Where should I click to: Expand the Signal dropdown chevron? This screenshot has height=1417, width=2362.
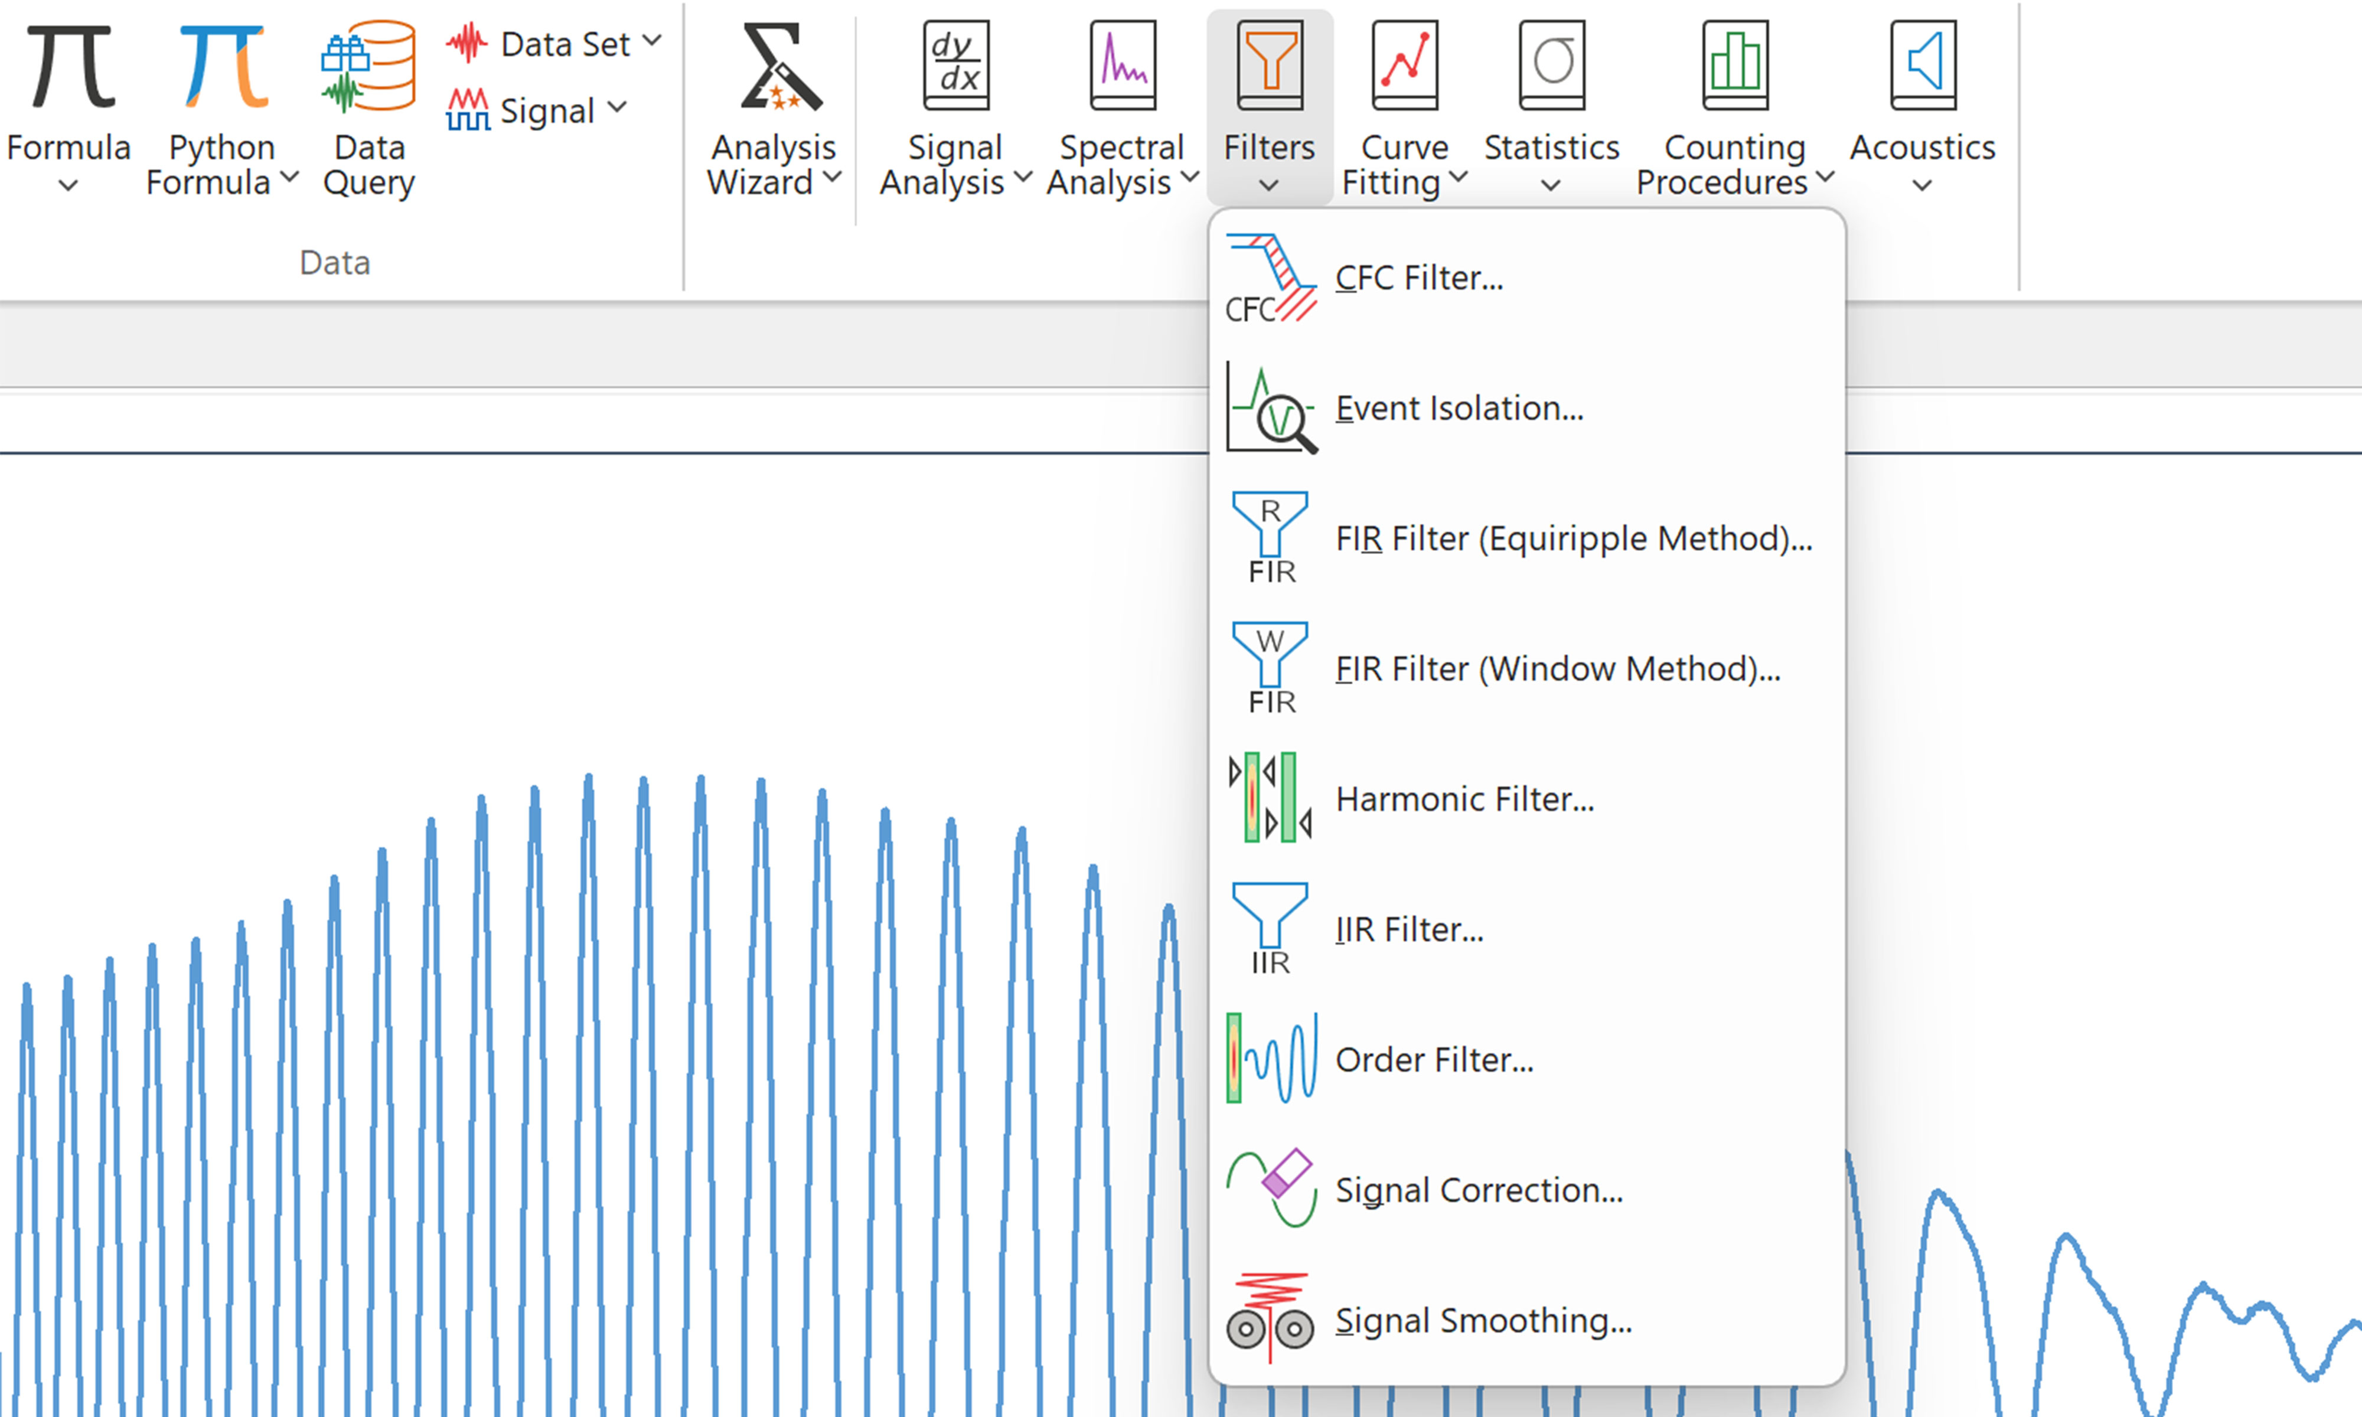(x=618, y=107)
